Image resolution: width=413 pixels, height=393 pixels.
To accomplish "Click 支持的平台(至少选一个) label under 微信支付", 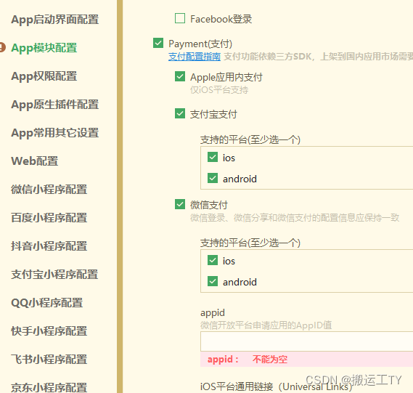I will (x=250, y=243).
